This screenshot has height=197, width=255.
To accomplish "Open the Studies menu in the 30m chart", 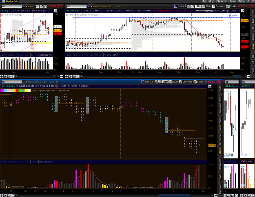I will [x=199, y=82].
